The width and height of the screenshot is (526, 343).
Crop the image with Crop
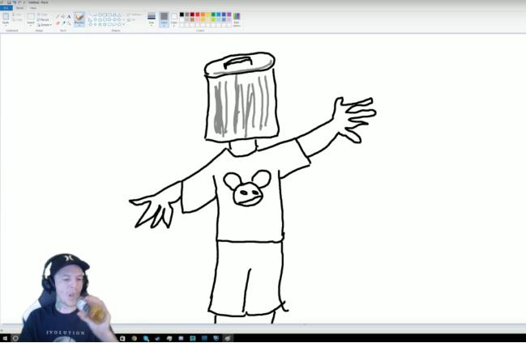point(43,15)
